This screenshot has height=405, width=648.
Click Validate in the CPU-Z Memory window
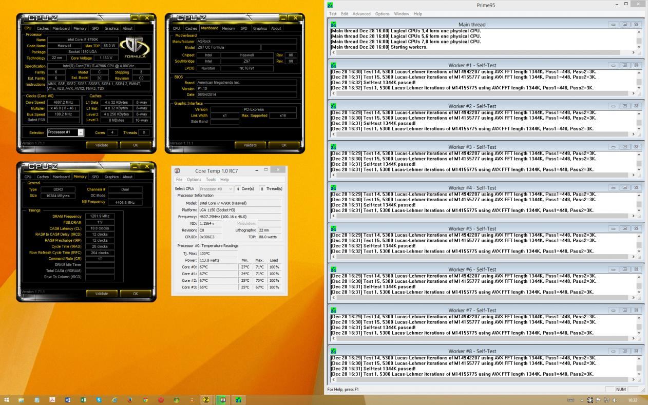pos(102,294)
